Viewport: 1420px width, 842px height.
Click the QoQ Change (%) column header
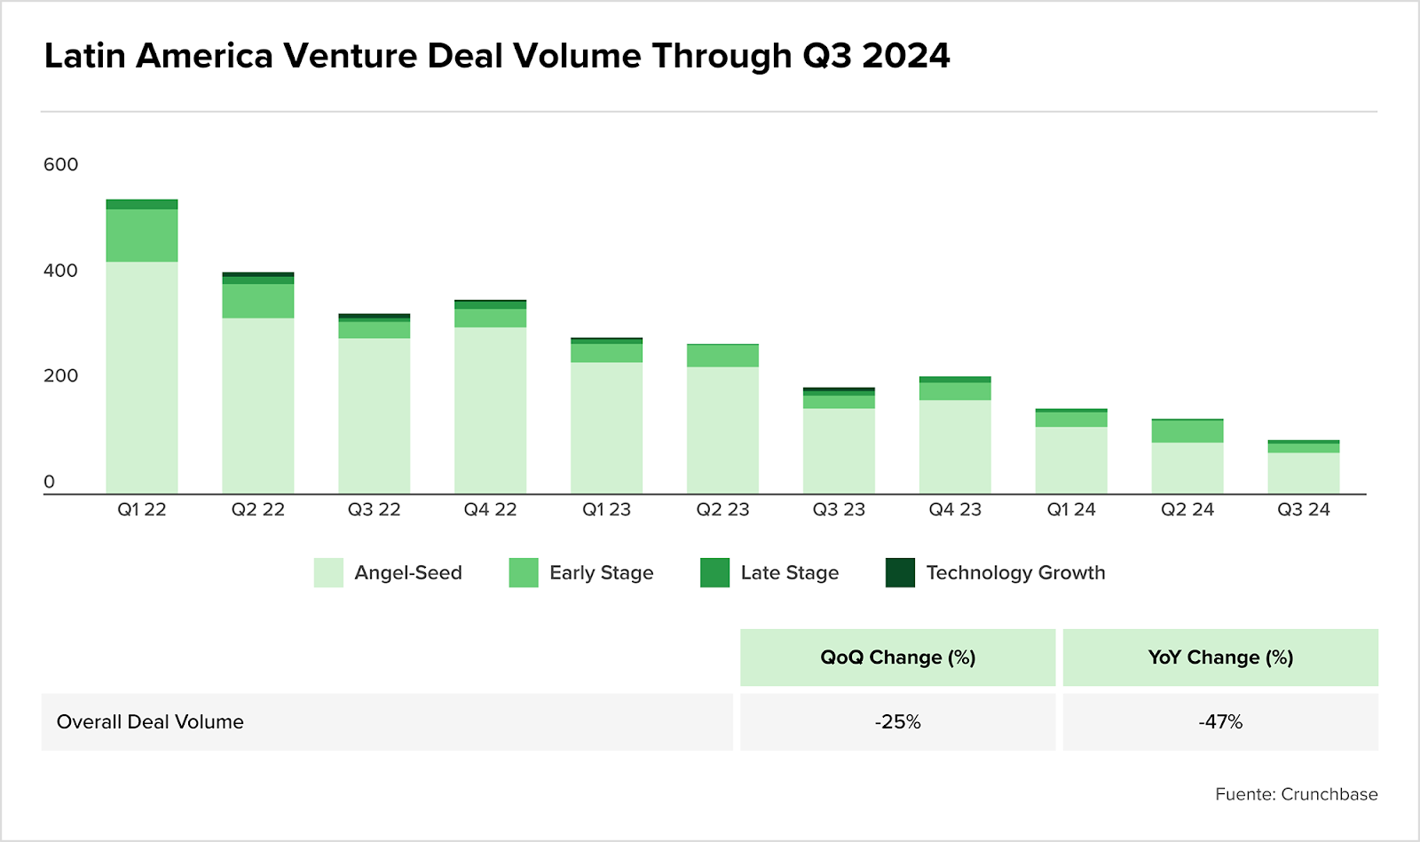pos(897,657)
